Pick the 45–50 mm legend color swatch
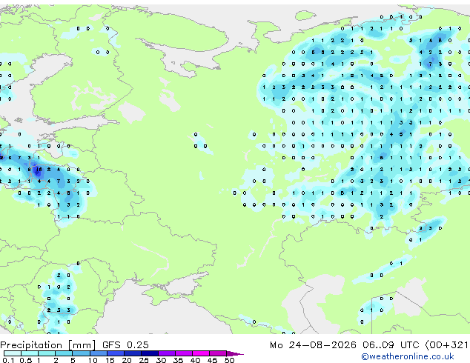 click(x=218, y=353)
